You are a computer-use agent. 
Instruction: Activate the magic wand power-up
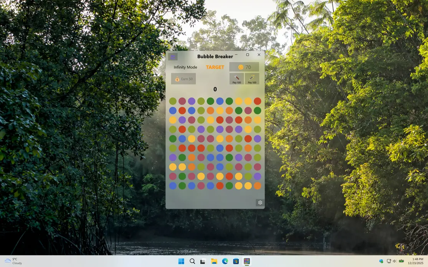pyautogui.click(x=252, y=79)
